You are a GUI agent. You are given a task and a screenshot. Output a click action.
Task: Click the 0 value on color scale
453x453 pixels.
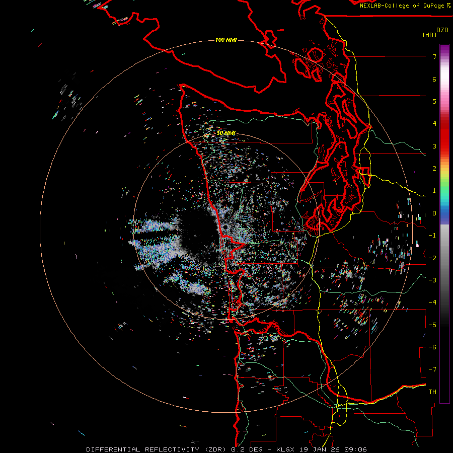(x=434, y=213)
